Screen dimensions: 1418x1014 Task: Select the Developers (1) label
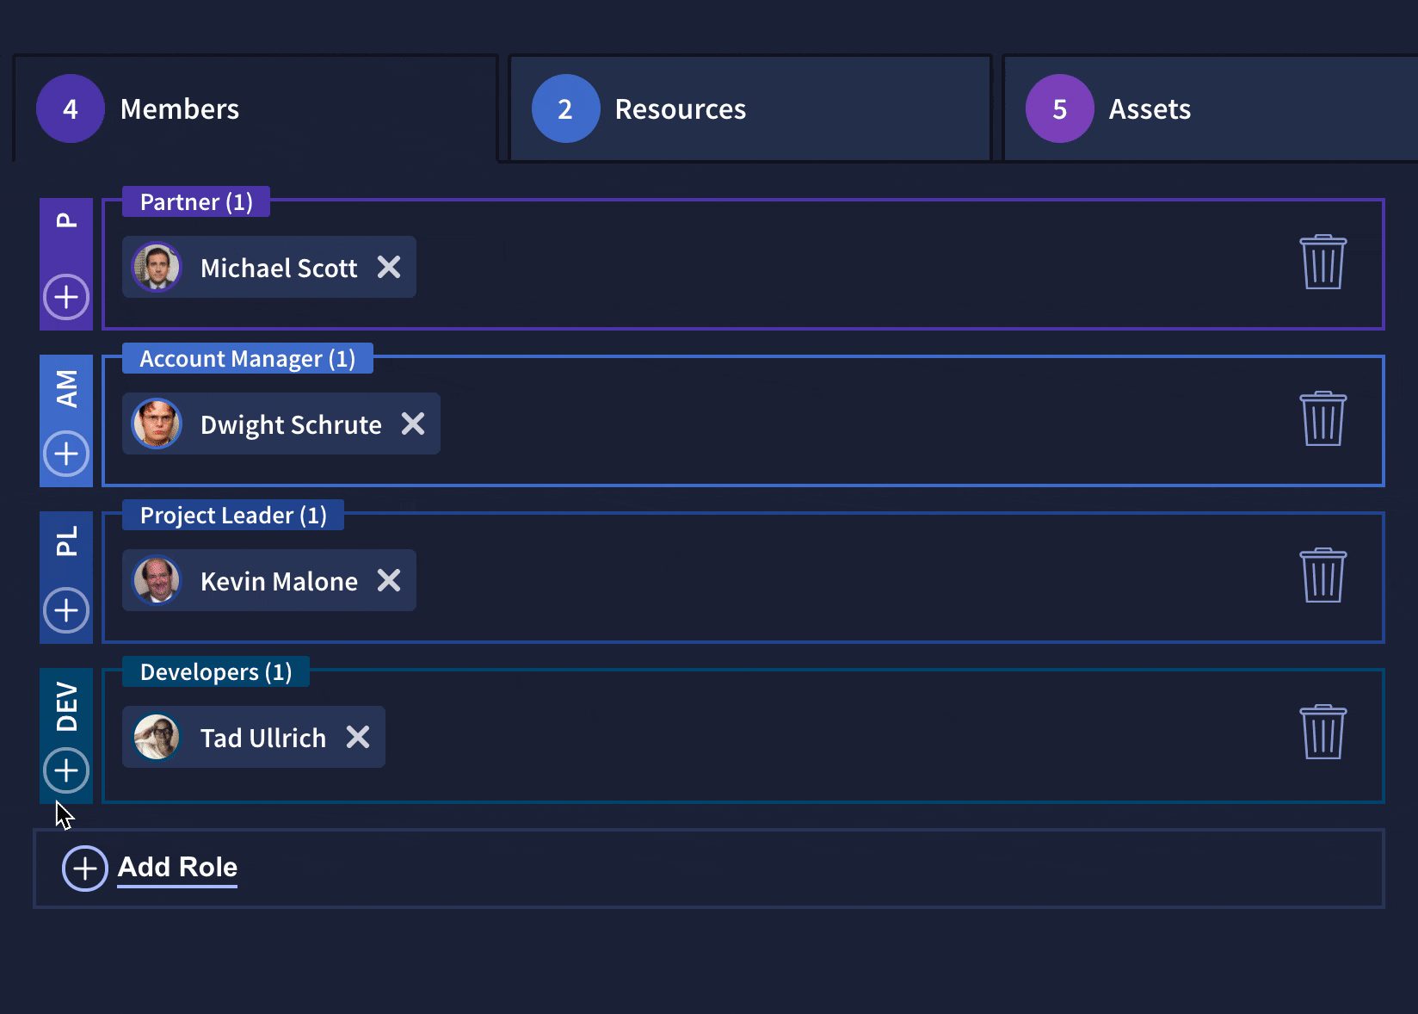pos(216,671)
